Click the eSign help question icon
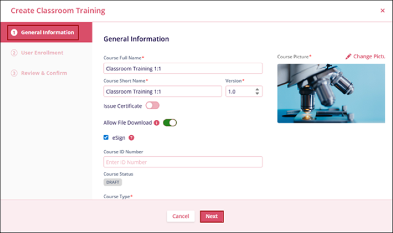393x233 pixels. (x=131, y=138)
